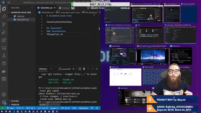Open the Extensions view
201x113 pixels.
(x=4, y=40)
